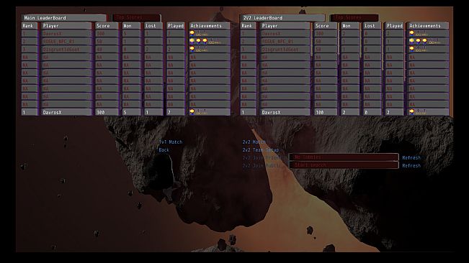Click DisgruntldGoat achievement medal in 2V2 LeaderBoard
This screenshot has width=469, height=263.
point(411,48)
